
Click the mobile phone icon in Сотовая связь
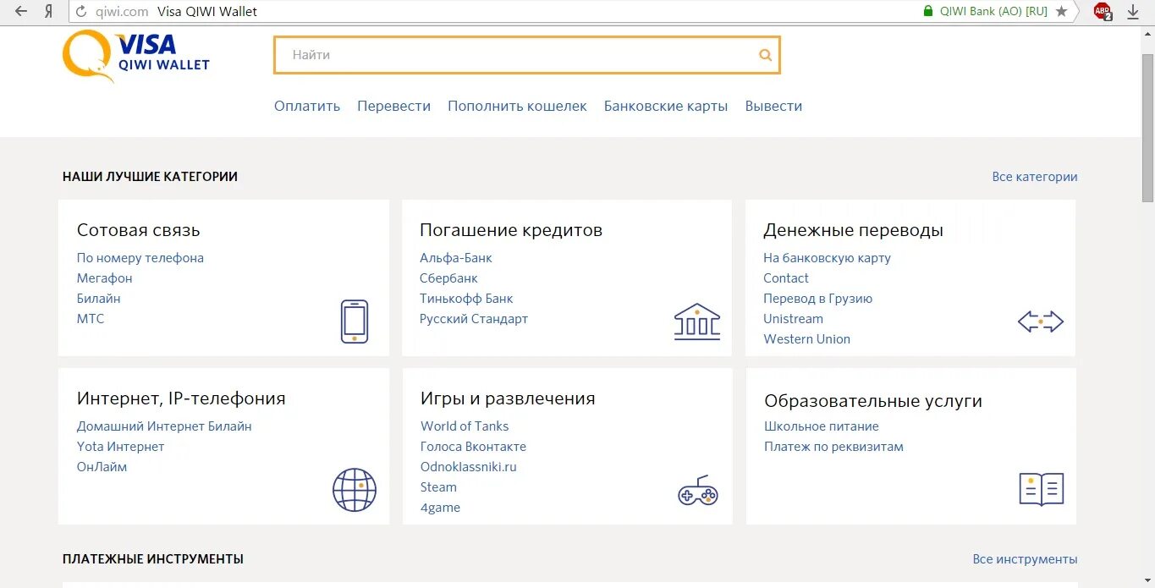[355, 321]
